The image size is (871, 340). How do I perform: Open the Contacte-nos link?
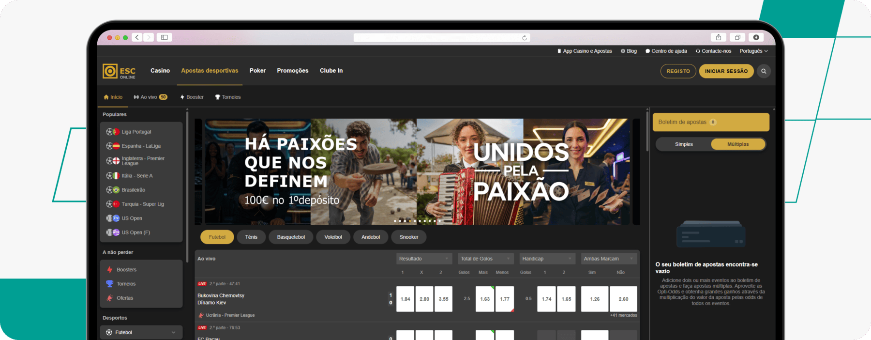pos(713,51)
